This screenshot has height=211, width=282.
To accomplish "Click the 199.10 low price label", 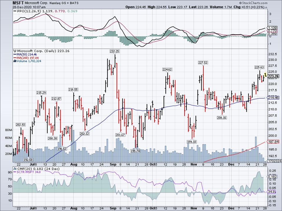I will pos(192,142).
